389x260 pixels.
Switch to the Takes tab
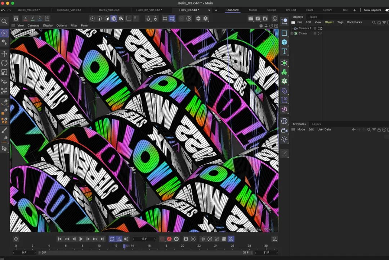pyautogui.click(x=313, y=17)
